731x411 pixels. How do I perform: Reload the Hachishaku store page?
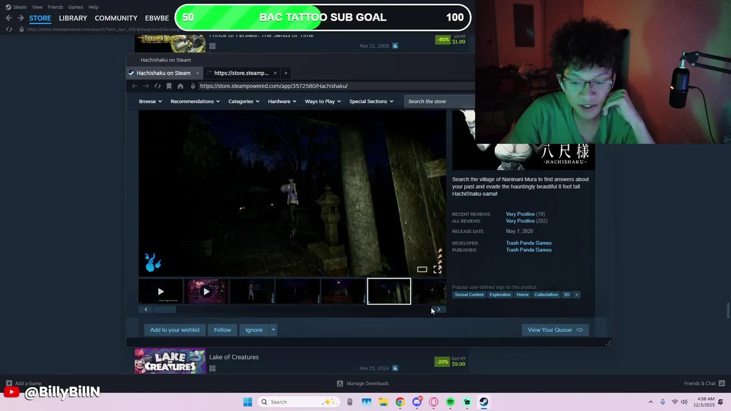tap(158, 86)
